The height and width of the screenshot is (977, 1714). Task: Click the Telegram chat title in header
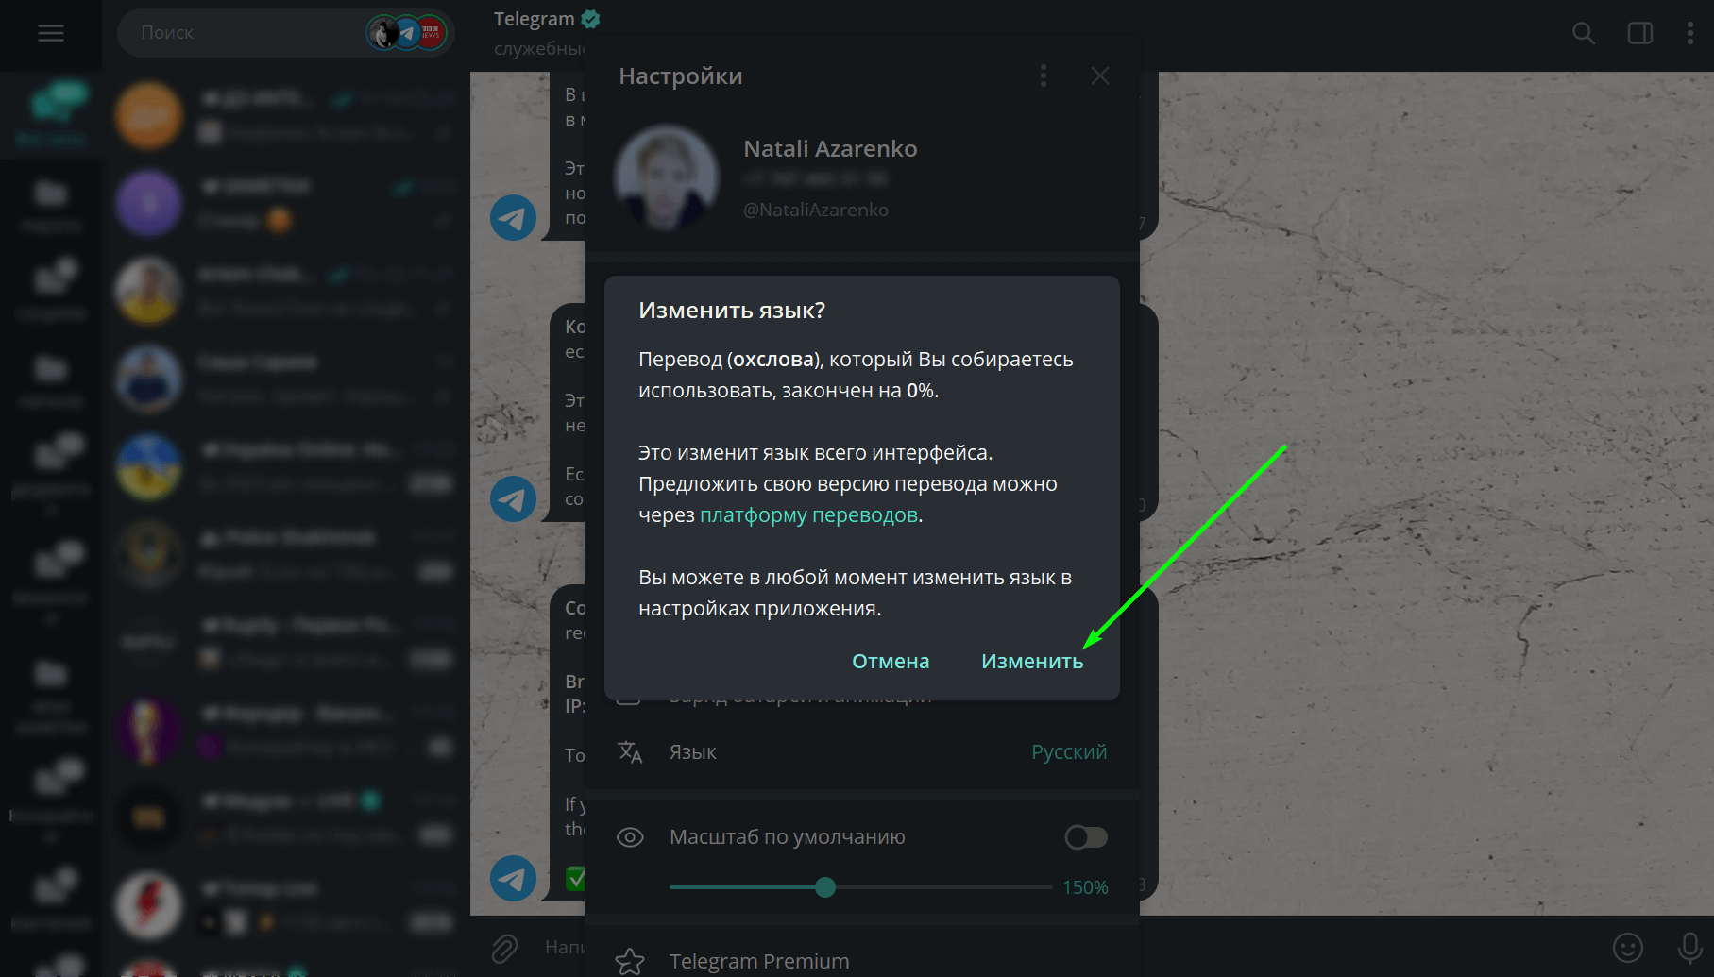[x=535, y=19]
